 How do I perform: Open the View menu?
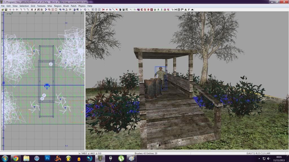(15, 6)
